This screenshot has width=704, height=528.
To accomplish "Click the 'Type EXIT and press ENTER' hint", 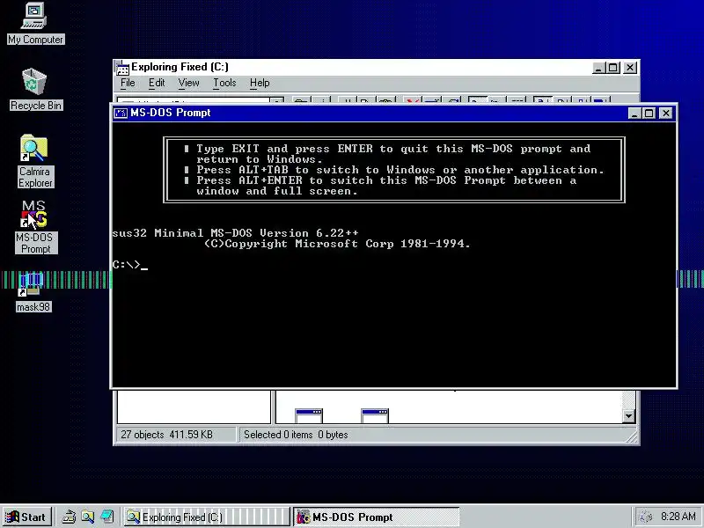I will [393, 154].
